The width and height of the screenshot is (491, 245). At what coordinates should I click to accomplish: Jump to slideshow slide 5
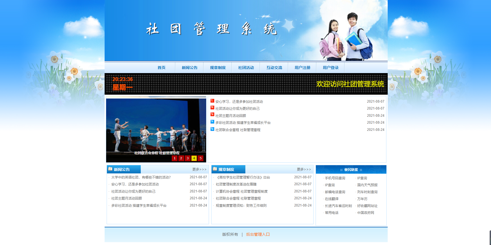201,158
